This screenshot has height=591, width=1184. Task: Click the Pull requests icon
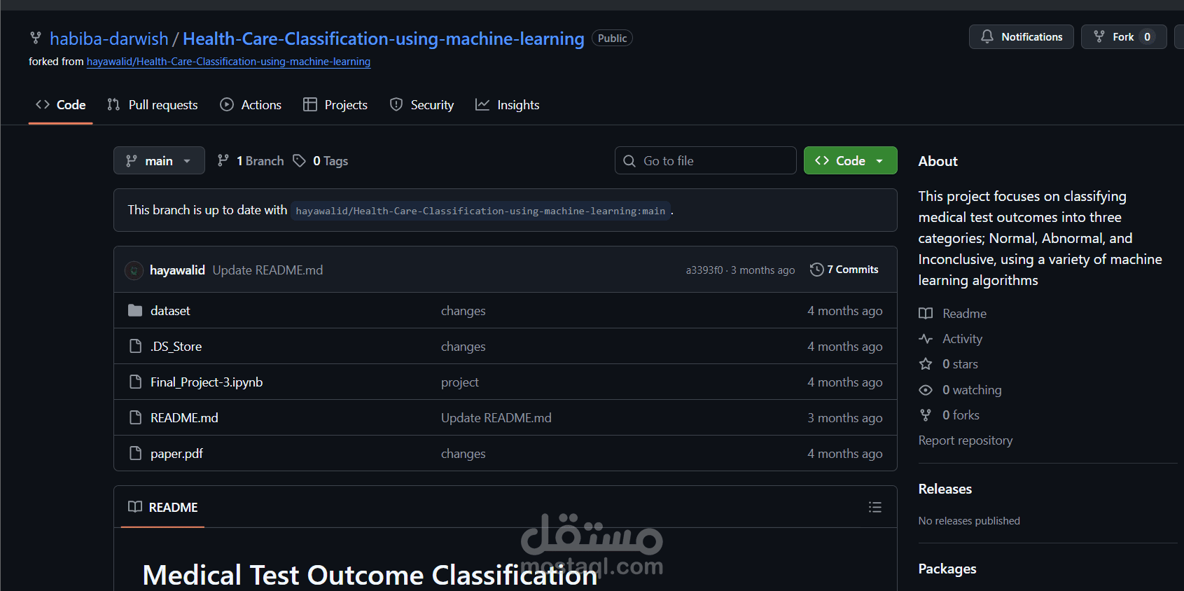(113, 104)
